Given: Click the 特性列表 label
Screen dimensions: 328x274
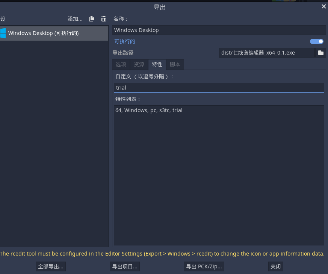Looking at the screenshot, I should tap(128, 99).
